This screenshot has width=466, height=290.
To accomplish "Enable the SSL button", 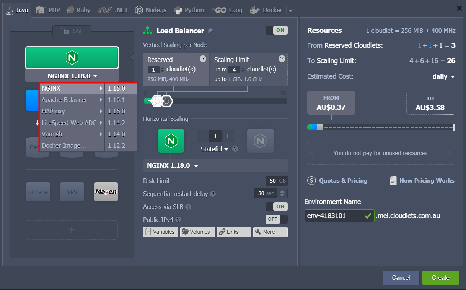I will tap(72, 31).
